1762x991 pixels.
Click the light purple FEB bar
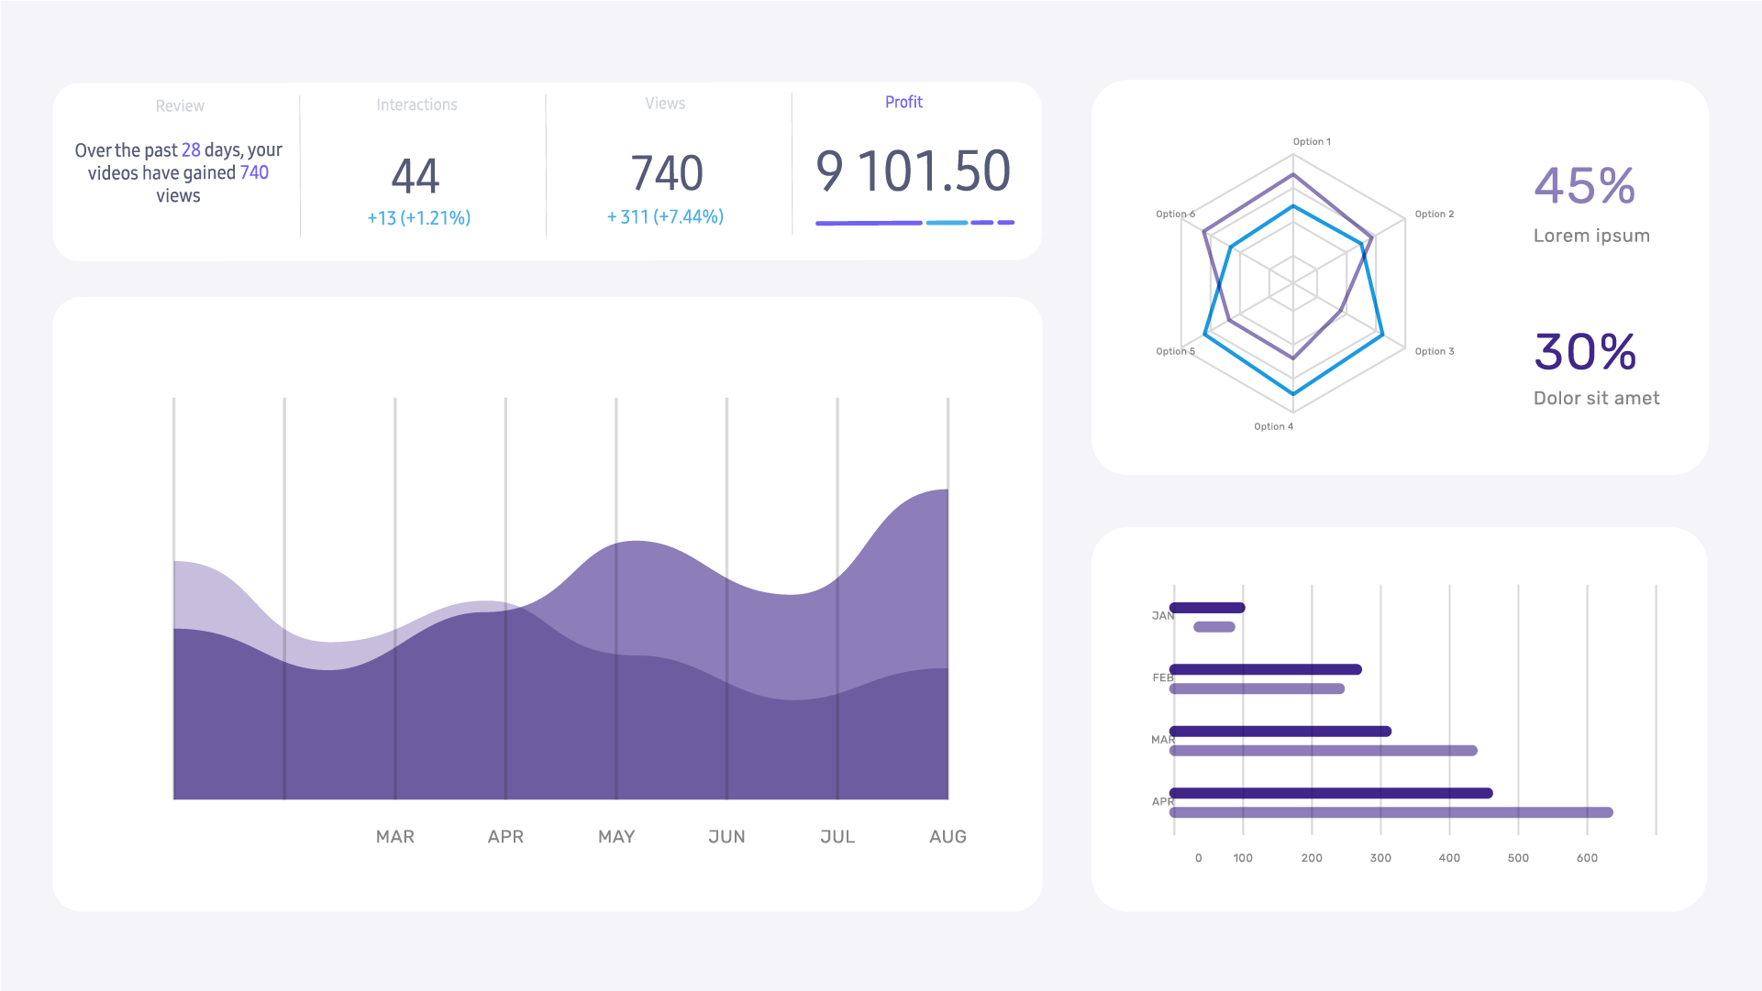click(1258, 689)
